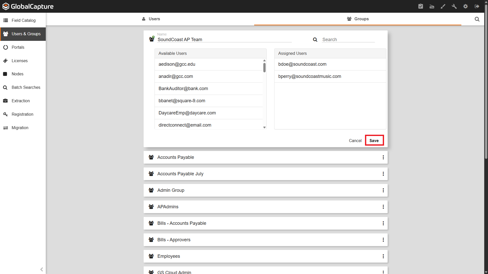Click the Registration key icon
Viewport: 488px width, 274px height.
[5, 114]
